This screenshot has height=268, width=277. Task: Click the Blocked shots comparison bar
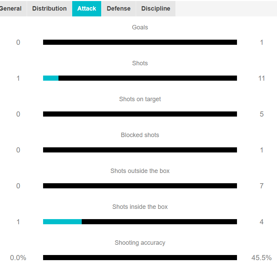140,150
